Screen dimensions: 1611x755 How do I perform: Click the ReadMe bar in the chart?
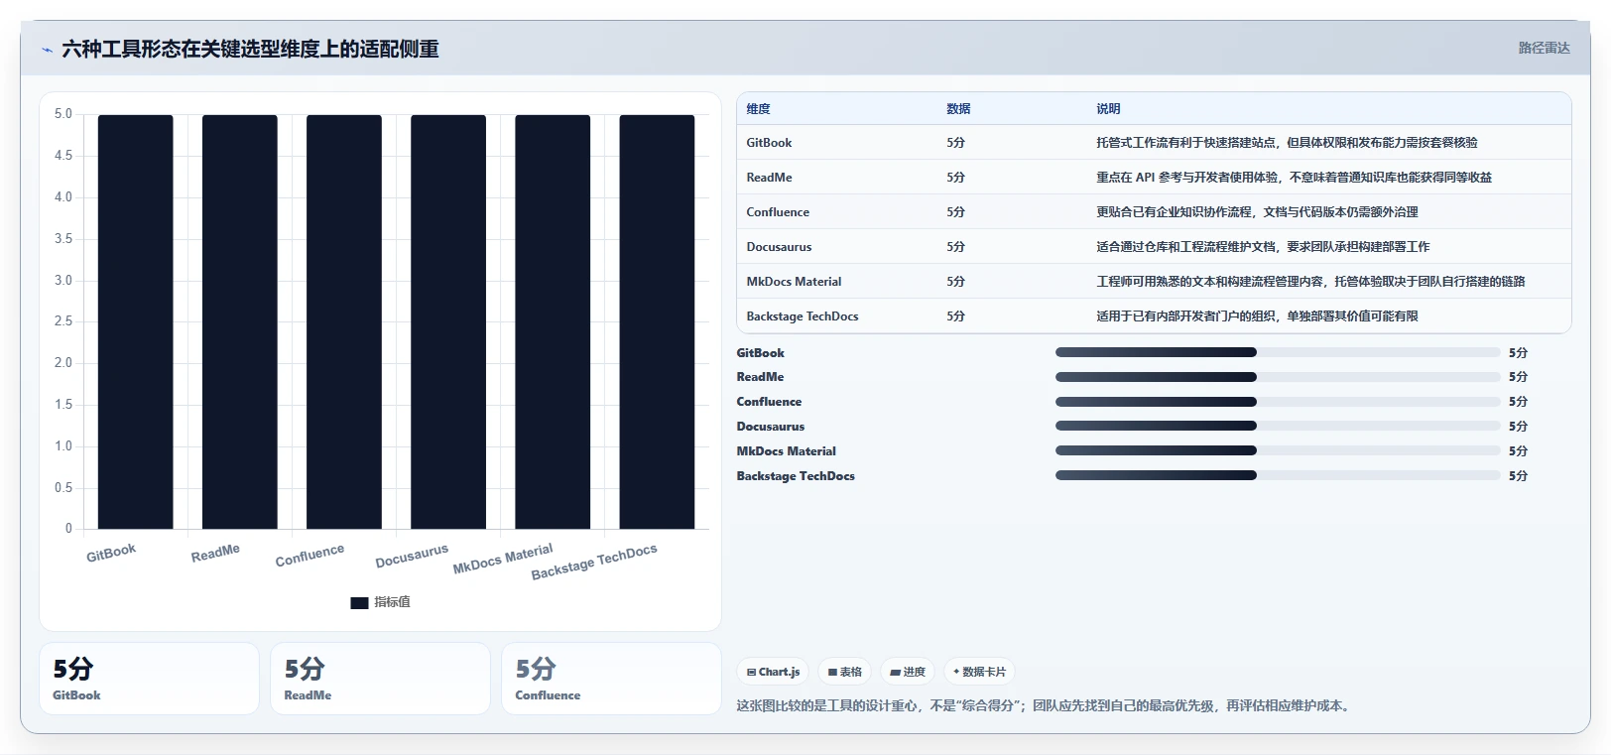(240, 321)
